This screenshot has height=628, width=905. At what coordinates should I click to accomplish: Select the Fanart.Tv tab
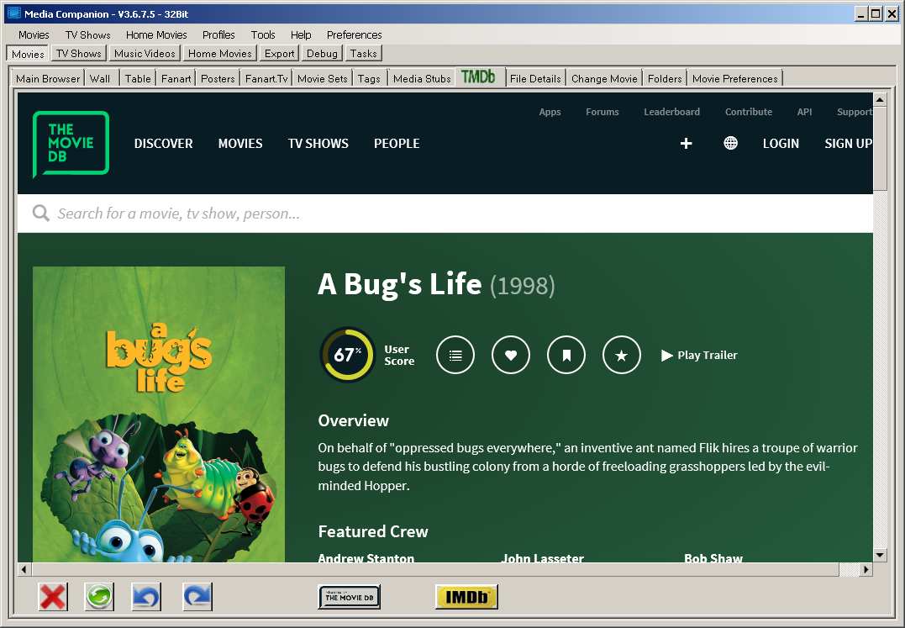[266, 78]
